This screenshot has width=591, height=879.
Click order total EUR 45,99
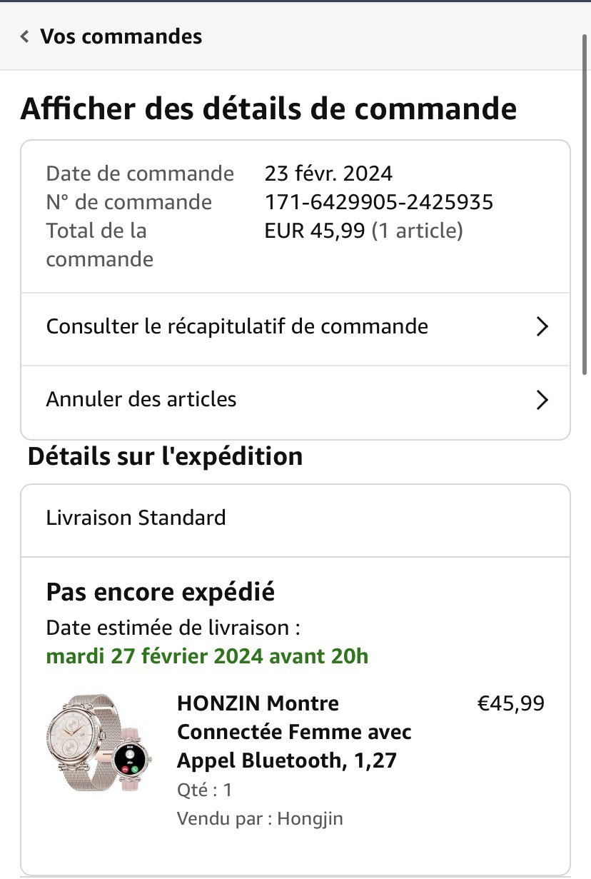(x=315, y=231)
